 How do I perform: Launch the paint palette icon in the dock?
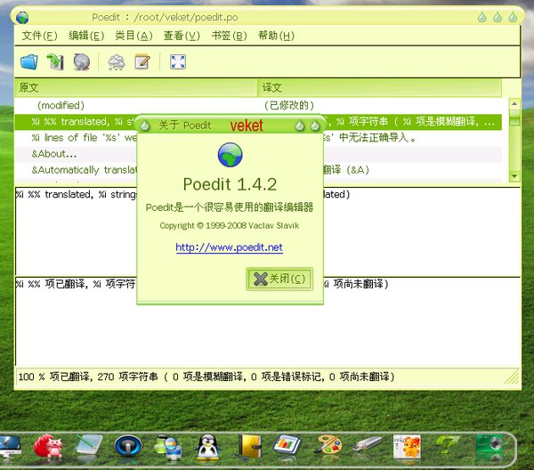click(328, 445)
